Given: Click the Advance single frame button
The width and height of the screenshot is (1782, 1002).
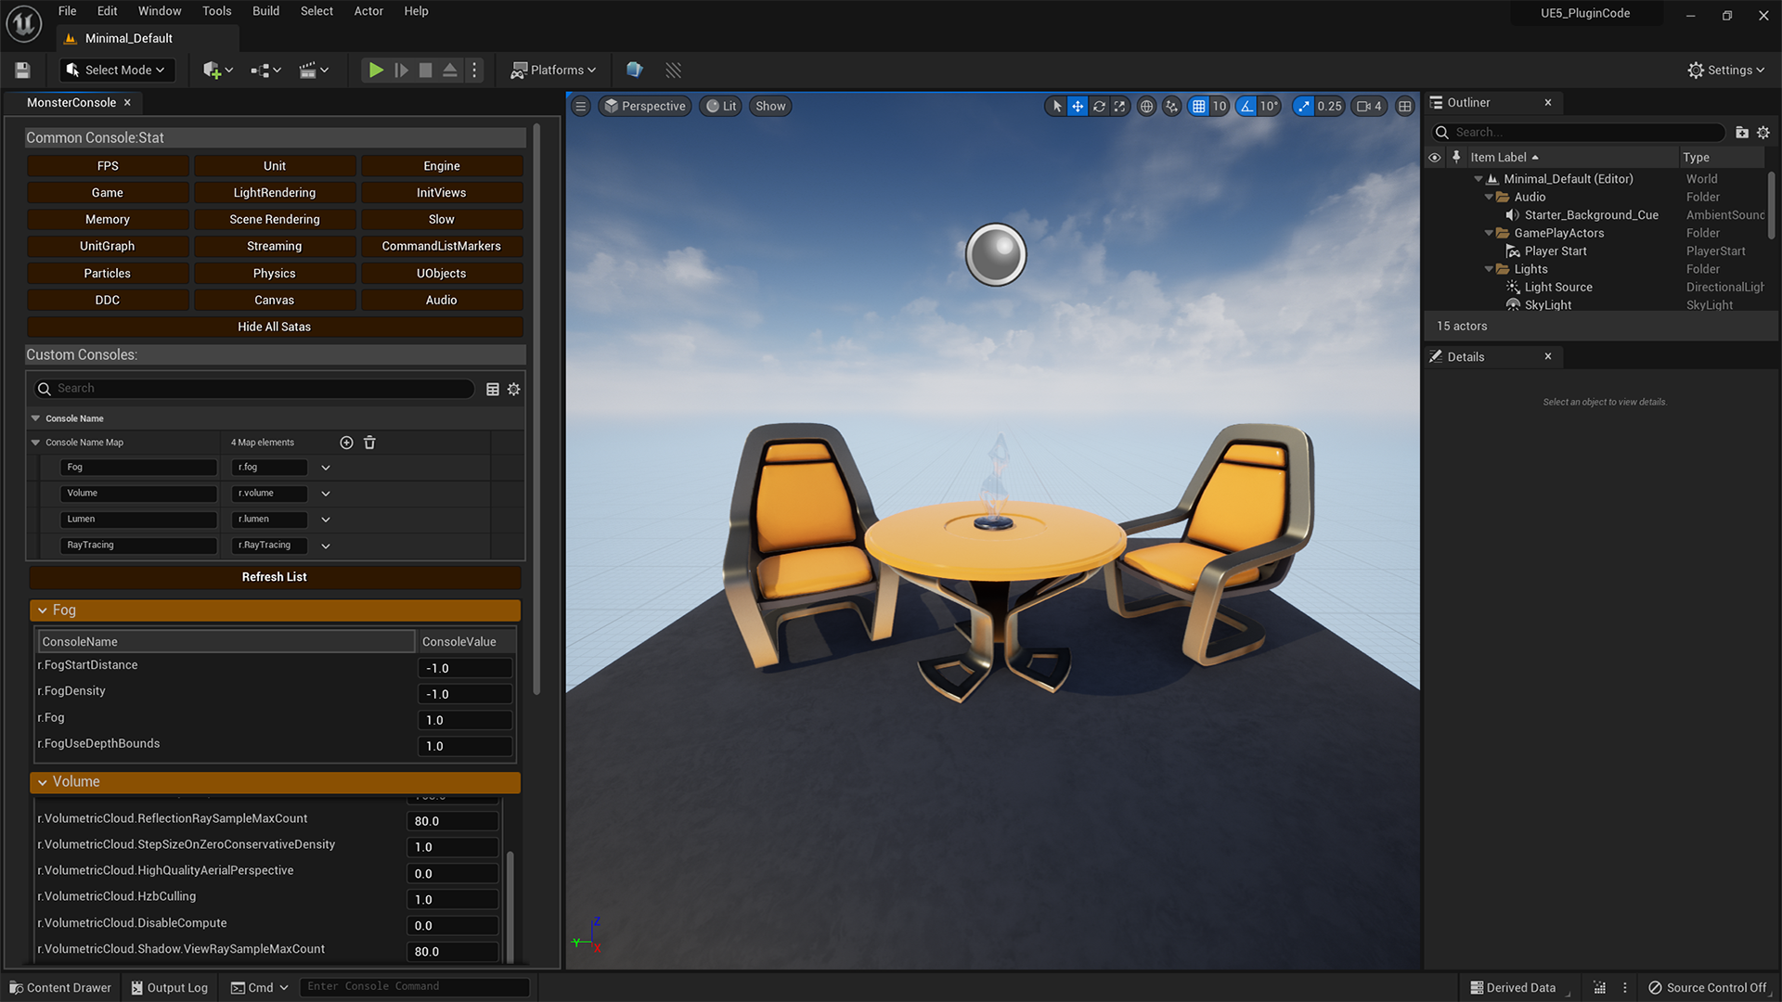Looking at the screenshot, I should (401, 70).
